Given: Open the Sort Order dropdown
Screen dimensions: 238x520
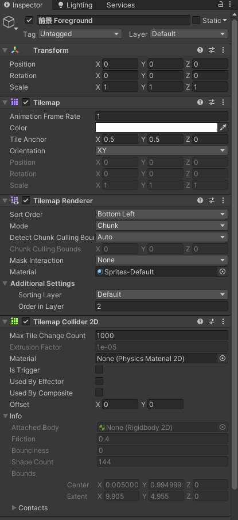Looking at the screenshot, I should [161, 214].
